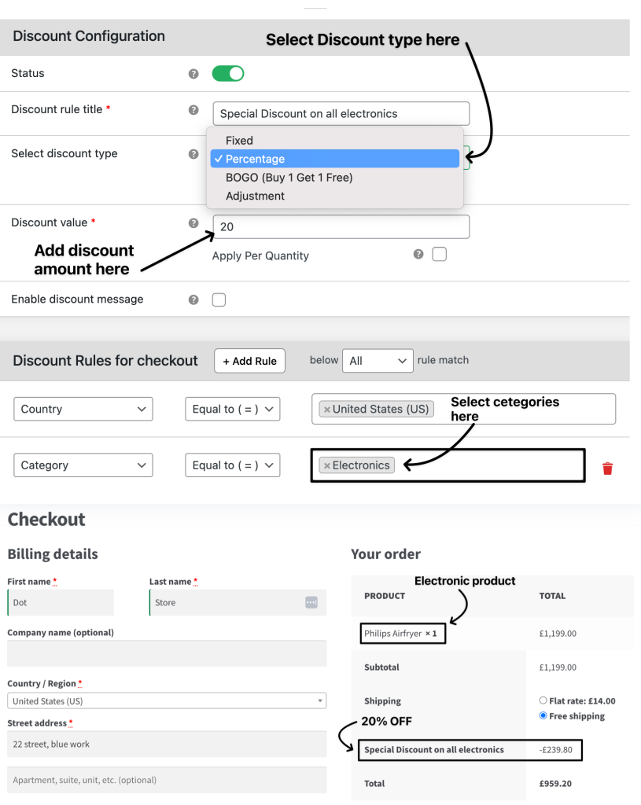Click help icon next to Discount value
This screenshot has width=641, height=805.
coord(193,222)
